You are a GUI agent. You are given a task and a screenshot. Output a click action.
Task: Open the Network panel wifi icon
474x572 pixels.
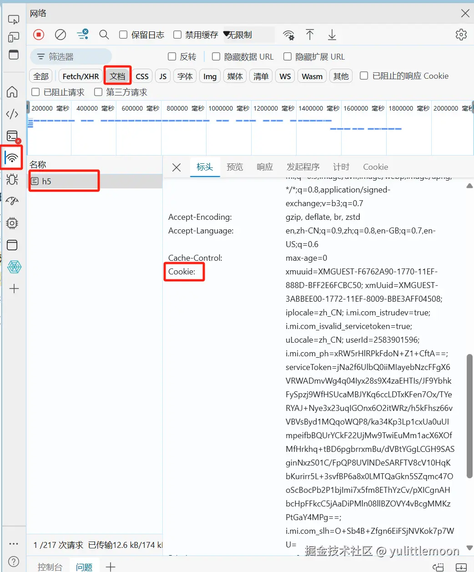[12, 157]
